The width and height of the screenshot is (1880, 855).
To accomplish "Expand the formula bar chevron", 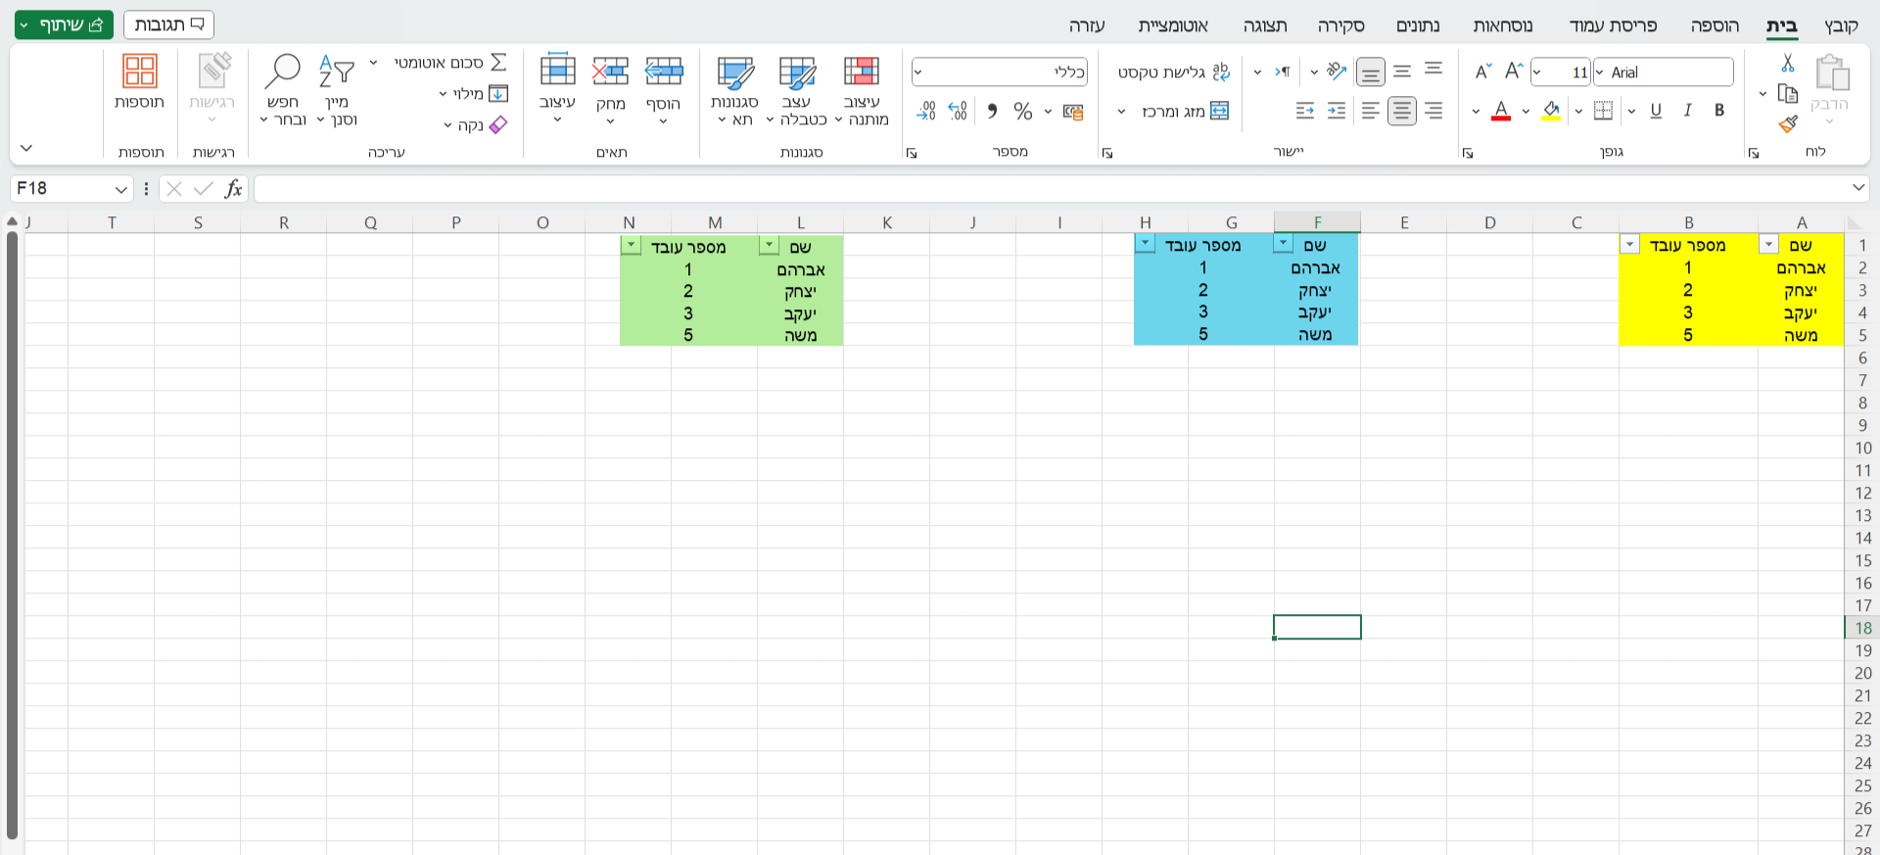I will tap(1858, 188).
